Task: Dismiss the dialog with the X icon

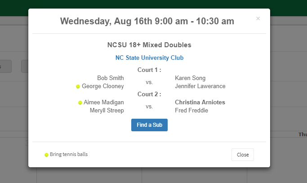Action: (258, 18)
